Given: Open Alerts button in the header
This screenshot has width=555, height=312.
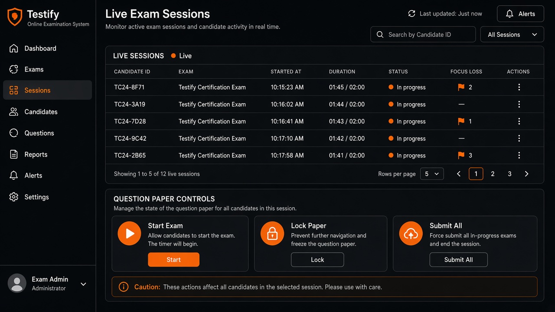Looking at the screenshot, I should pos(520,14).
